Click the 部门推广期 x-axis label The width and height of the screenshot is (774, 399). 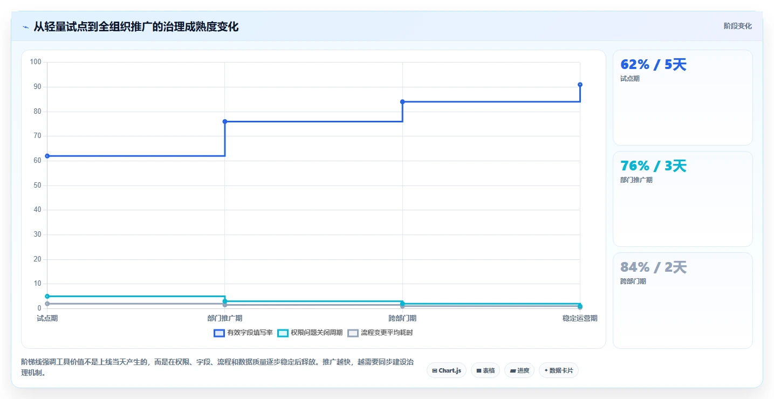tap(225, 318)
